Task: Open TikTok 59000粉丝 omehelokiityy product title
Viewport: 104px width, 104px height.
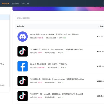Action: (57, 79)
